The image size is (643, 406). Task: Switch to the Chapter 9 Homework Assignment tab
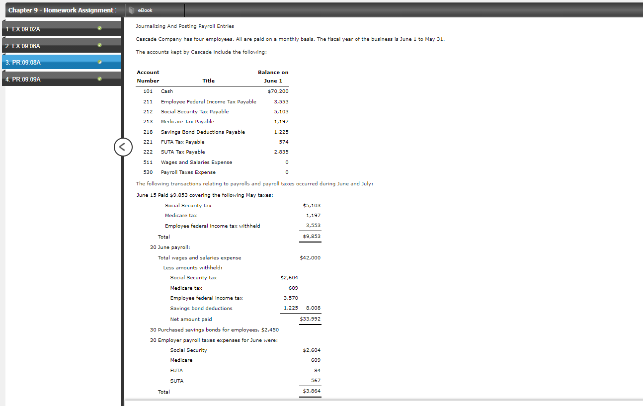tap(62, 9)
